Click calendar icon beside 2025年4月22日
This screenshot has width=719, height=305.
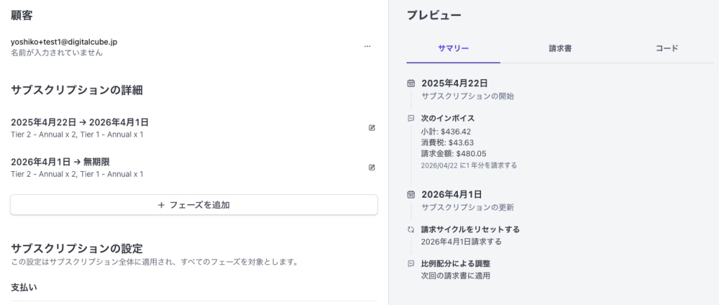tap(411, 83)
